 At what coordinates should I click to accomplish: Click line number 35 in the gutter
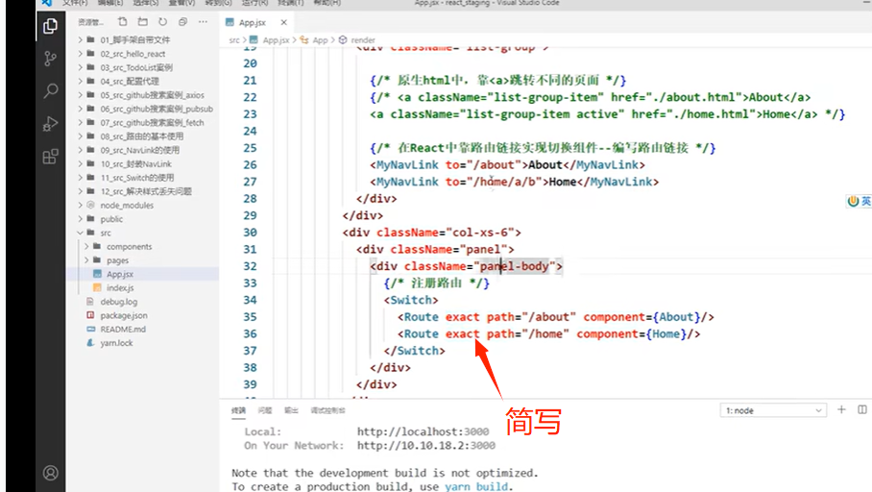pos(250,317)
